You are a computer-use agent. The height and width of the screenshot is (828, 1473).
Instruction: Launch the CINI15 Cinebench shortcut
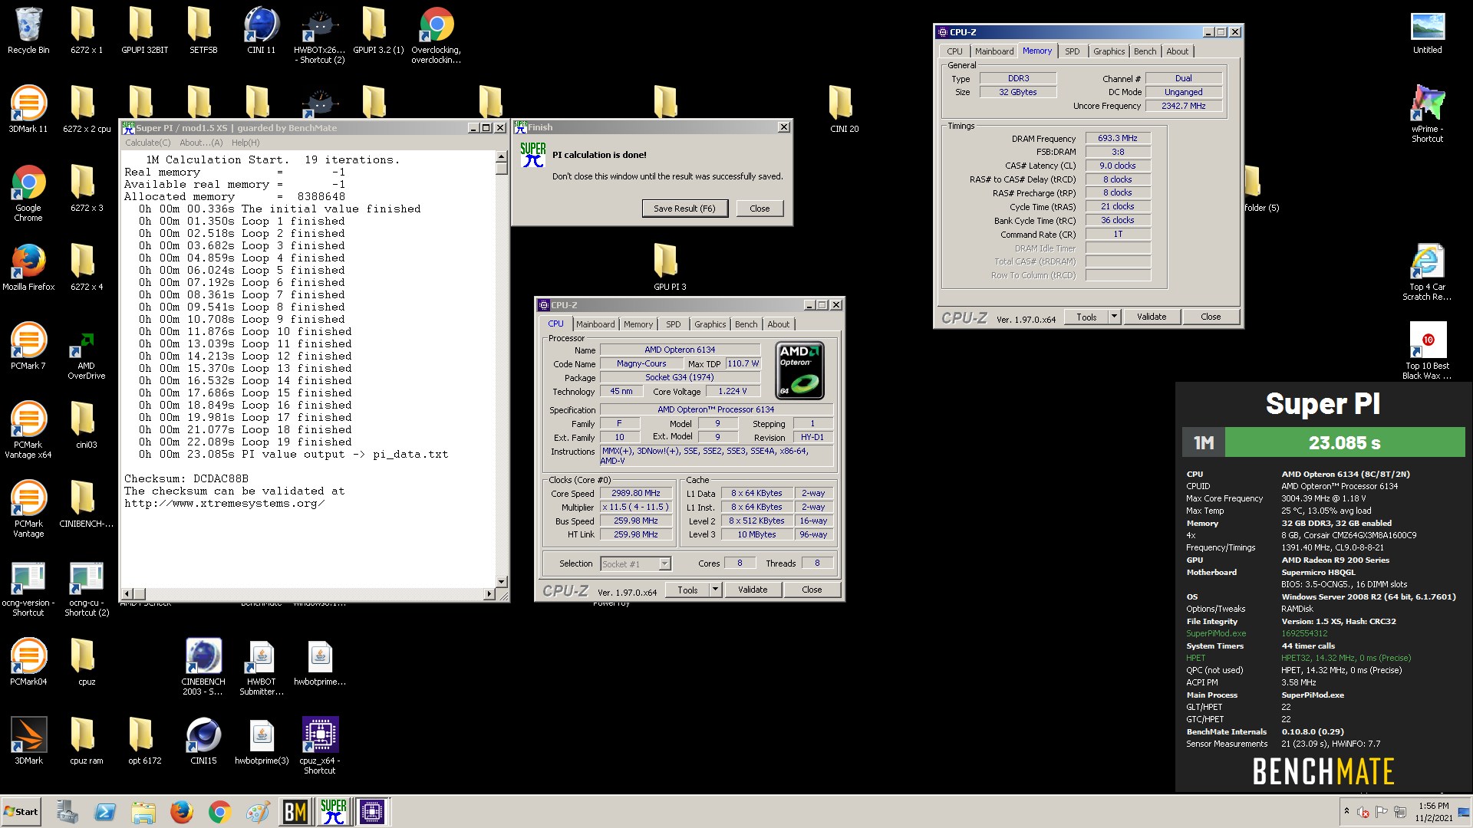(x=203, y=741)
